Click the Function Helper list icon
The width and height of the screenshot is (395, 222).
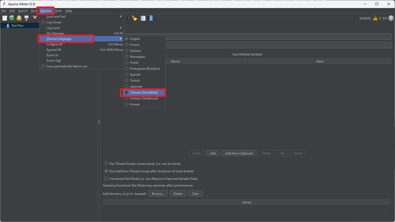pos(143,18)
